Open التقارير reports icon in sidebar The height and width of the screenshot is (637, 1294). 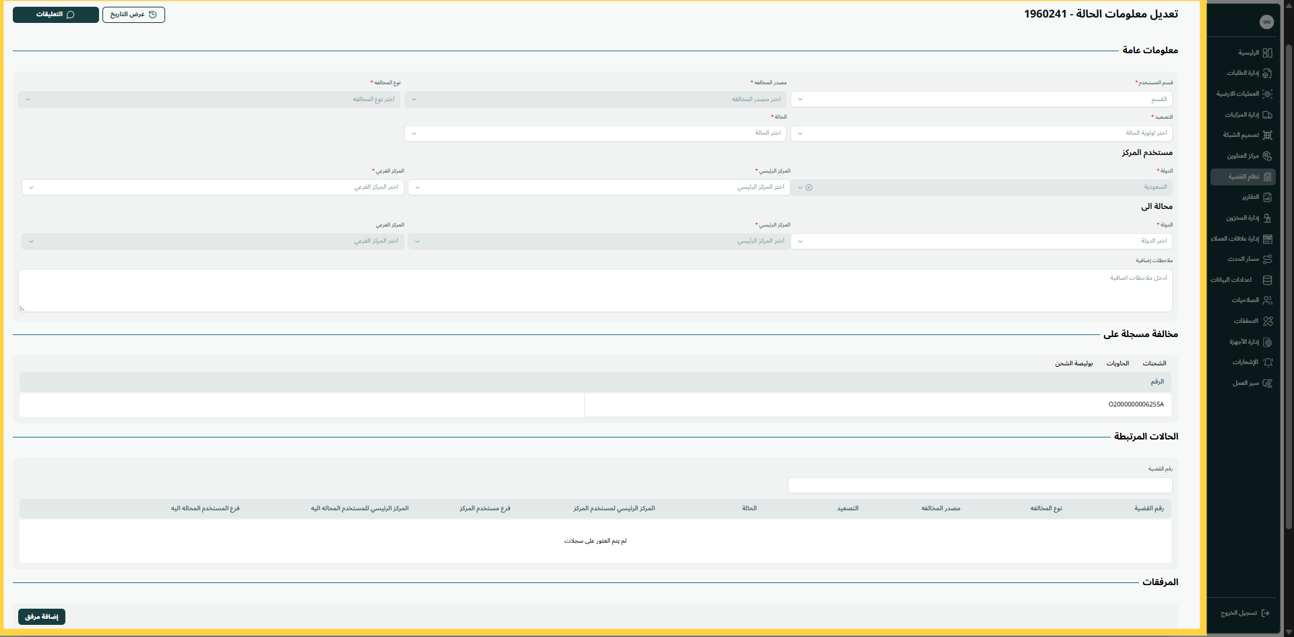pos(1267,197)
